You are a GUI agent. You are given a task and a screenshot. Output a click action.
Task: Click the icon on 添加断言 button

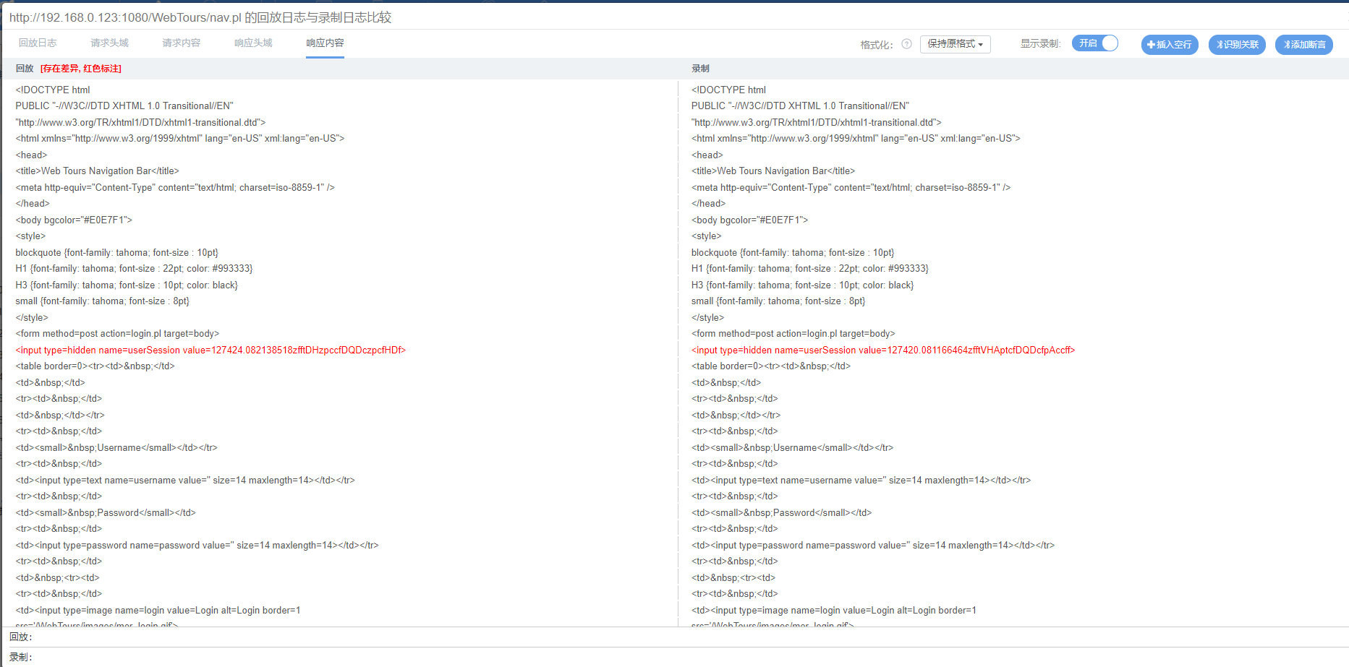pos(1286,45)
